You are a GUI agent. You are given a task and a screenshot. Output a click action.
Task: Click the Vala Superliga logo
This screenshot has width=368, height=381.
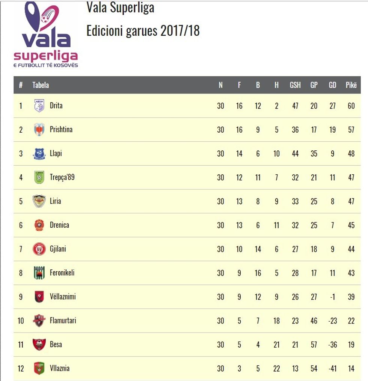(x=46, y=34)
